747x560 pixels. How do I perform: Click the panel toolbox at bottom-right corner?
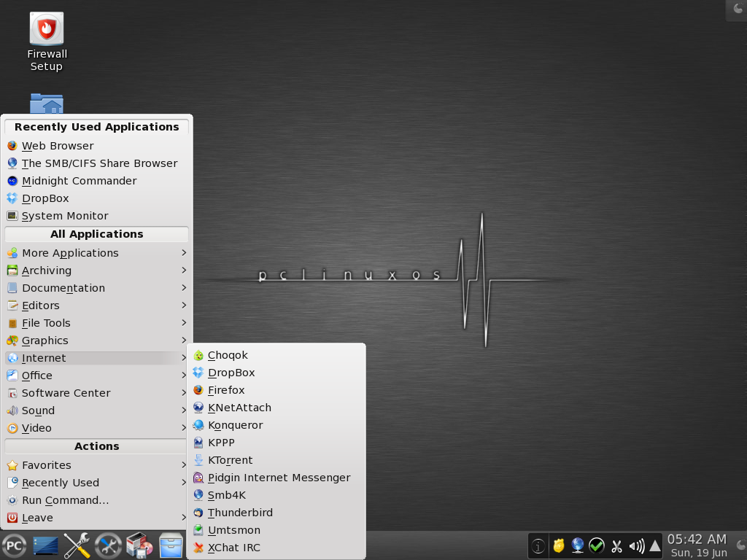pos(740,545)
